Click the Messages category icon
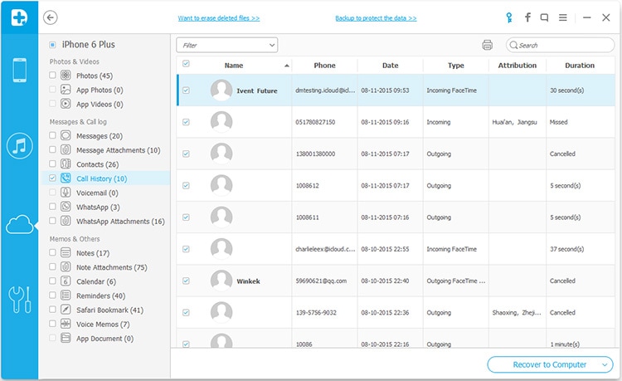This screenshot has width=622, height=381. [x=66, y=135]
